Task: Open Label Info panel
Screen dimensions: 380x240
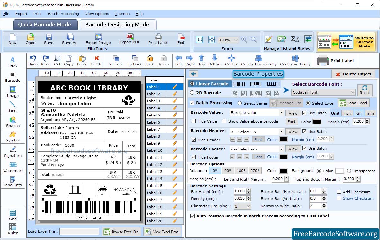Action: (13, 182)
